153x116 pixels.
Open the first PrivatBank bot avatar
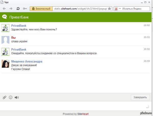pos(5,28)
